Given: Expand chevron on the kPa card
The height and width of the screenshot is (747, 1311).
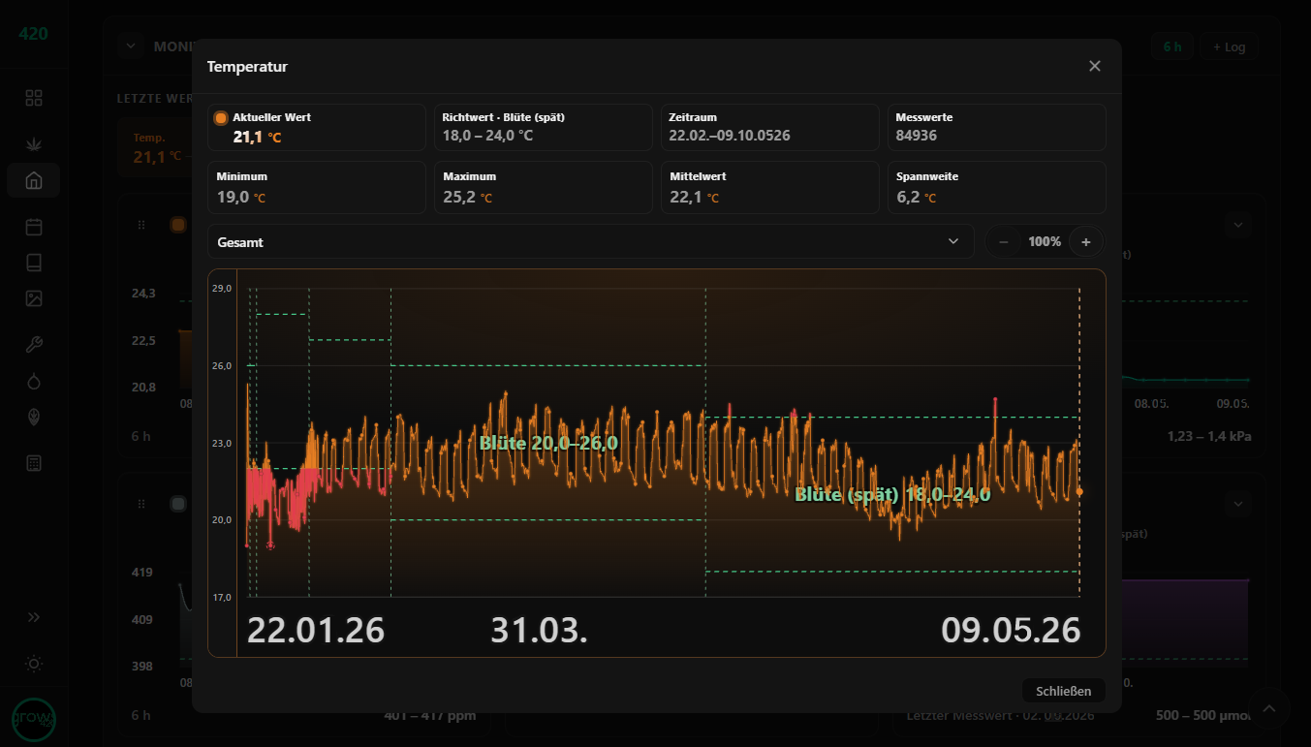Looking at the screenshot, I should click(x=1237, y=225).
